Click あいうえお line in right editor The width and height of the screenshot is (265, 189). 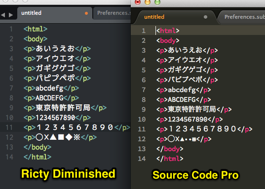pos(187,50)
